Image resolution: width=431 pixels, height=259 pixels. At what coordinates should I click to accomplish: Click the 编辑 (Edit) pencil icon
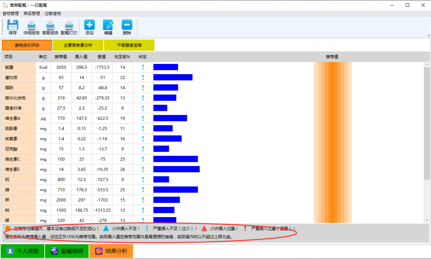pos(108,26)
